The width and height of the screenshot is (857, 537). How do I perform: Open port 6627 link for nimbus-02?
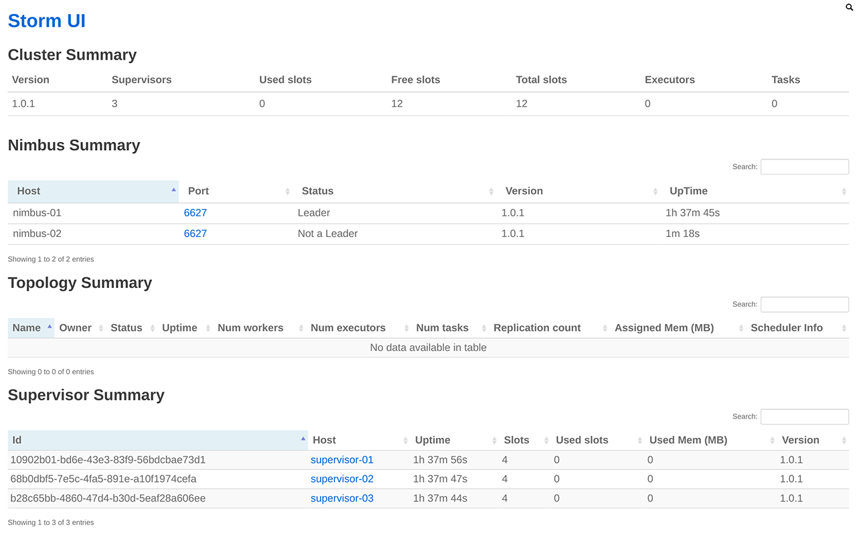click(196, 234)
